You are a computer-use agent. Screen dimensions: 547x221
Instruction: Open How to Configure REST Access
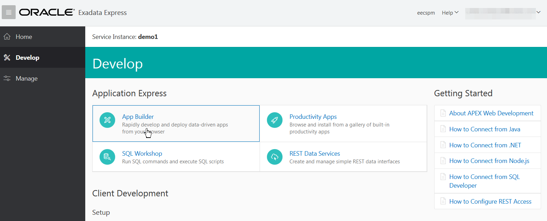(490, 202)
